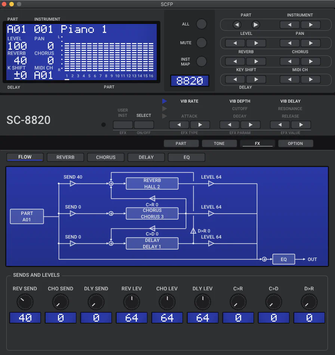
Task: Click the CHO LEV knob
Action: tap(167, 302)
